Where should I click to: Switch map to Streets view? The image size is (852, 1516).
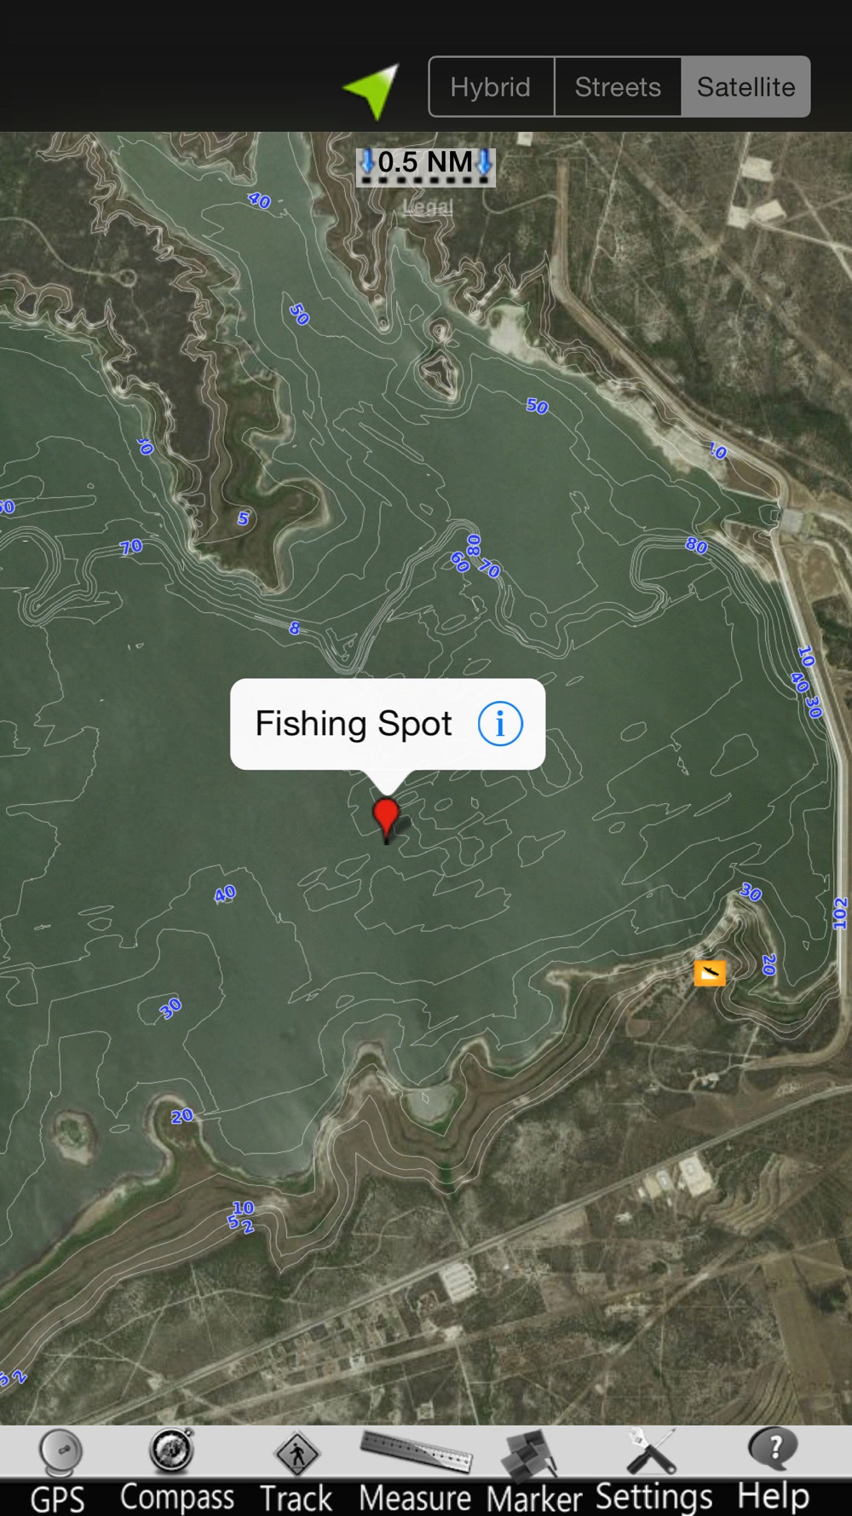click(x=618, y=87)
